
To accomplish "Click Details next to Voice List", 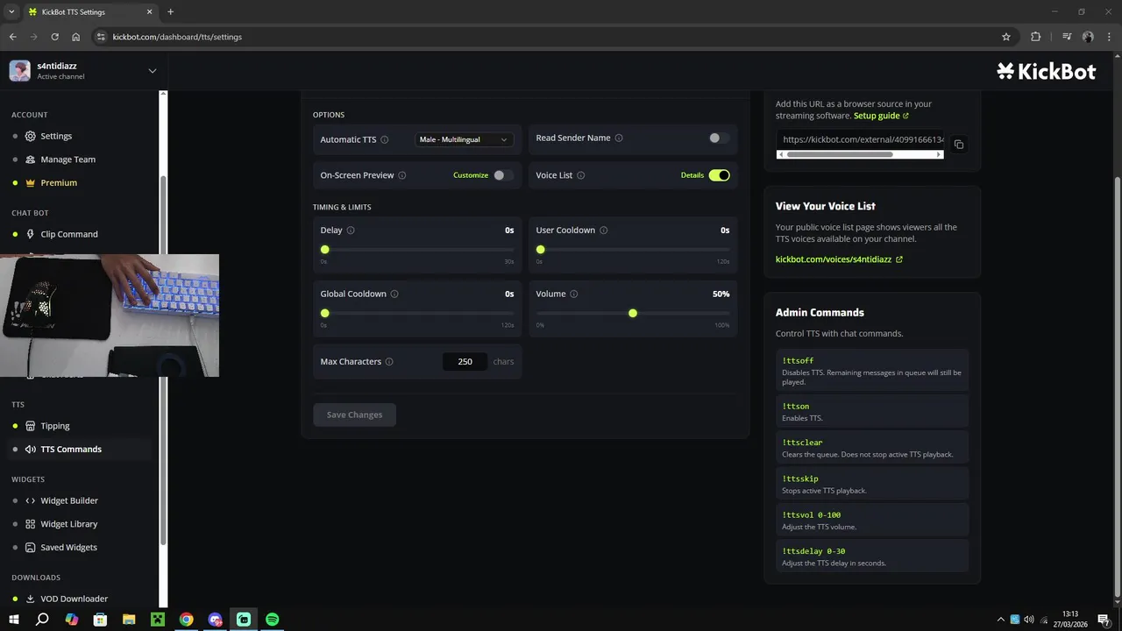I will coord(692,175).
